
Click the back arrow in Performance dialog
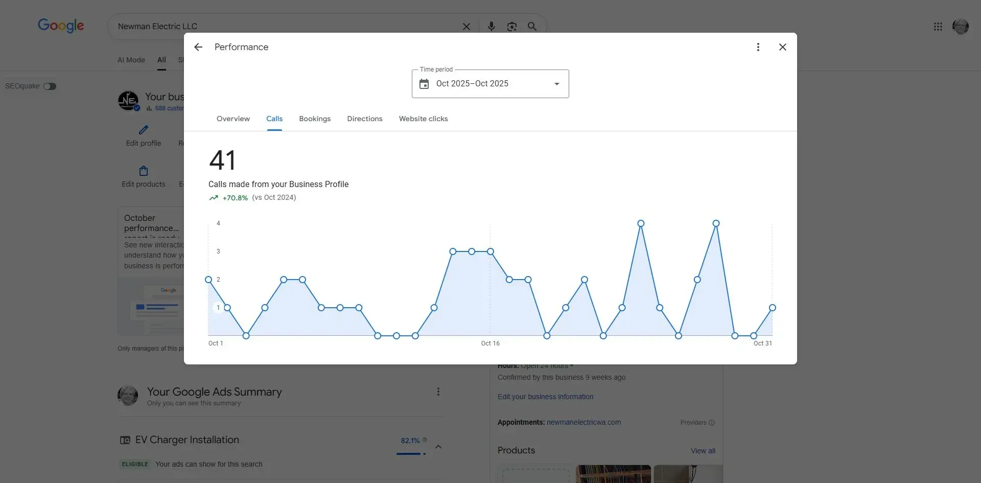198,47
